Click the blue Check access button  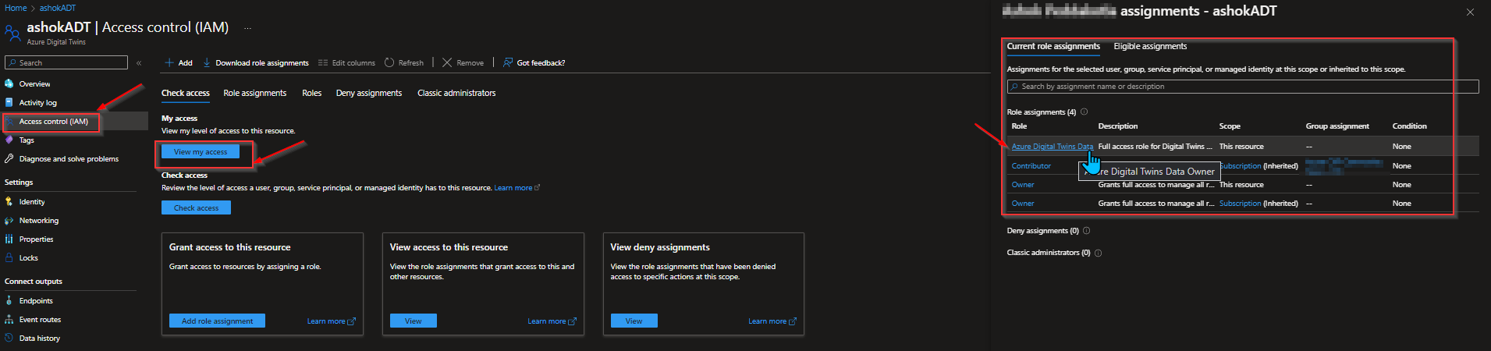(x=196, y=207)
